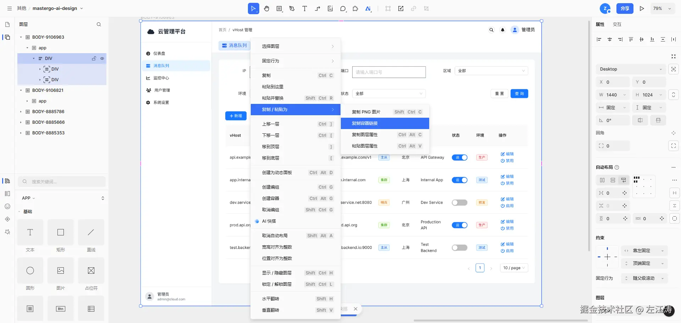Align selection horizontal centers
Viewport: 681px width, 323px height.
point(610,39)
